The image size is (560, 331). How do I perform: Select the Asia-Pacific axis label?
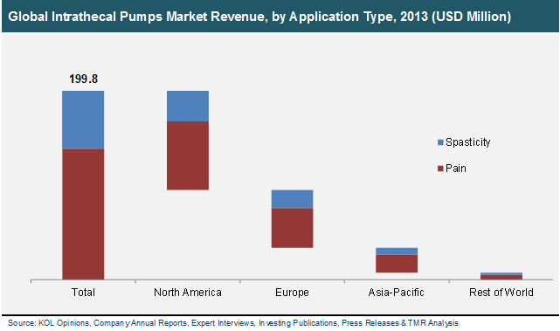tap(396, 292)
